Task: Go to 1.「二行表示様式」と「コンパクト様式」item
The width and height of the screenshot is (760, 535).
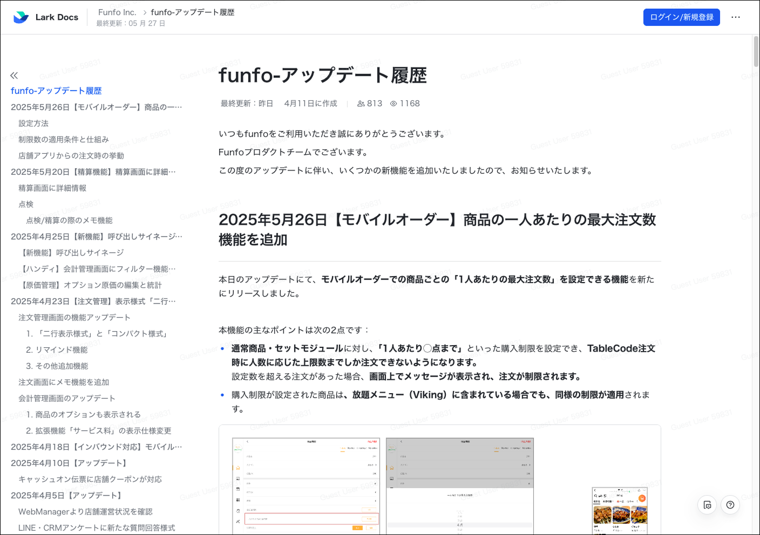Action: [98, 333]
